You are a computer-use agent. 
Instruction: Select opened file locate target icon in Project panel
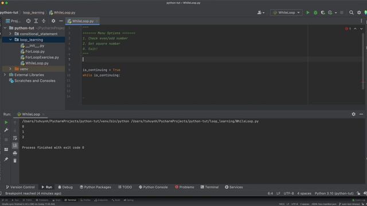coord(28,21)
